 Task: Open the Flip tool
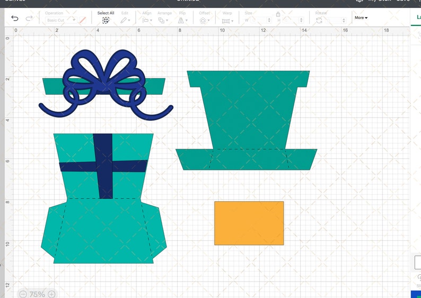click(182, 20)
